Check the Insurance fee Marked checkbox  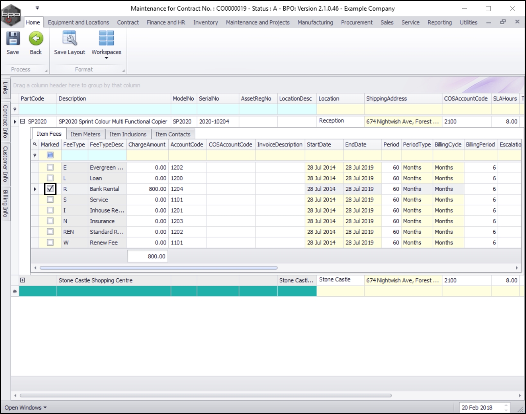click(50, 221)
